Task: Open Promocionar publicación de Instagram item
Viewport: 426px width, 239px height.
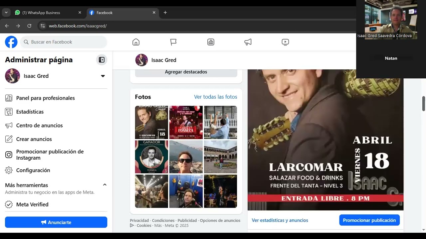Action: (56, 155)
